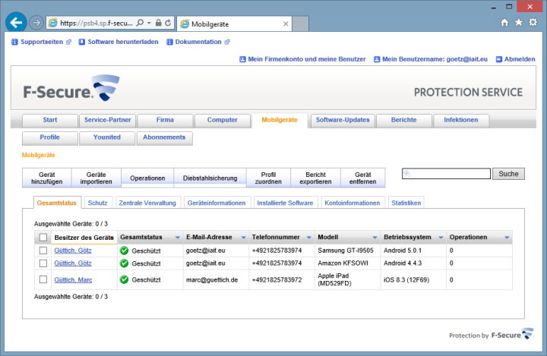Viewport: 547px width, 356px height.
Task: Click the F-Secure logo
Action: [x=71, y=92]
